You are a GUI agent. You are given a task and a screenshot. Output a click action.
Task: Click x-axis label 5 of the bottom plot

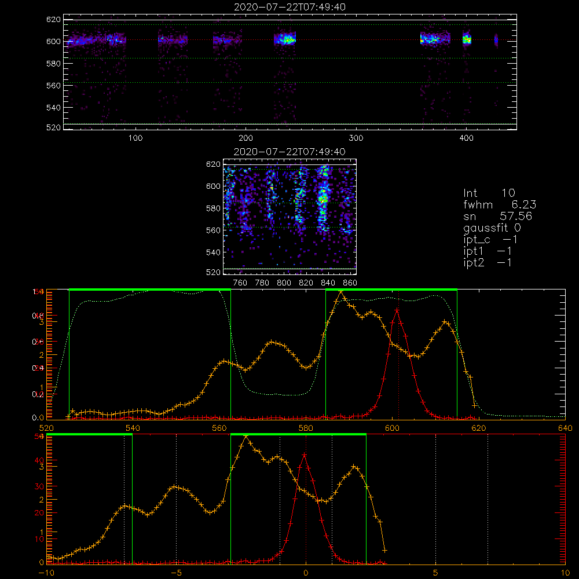coord(436,573)
